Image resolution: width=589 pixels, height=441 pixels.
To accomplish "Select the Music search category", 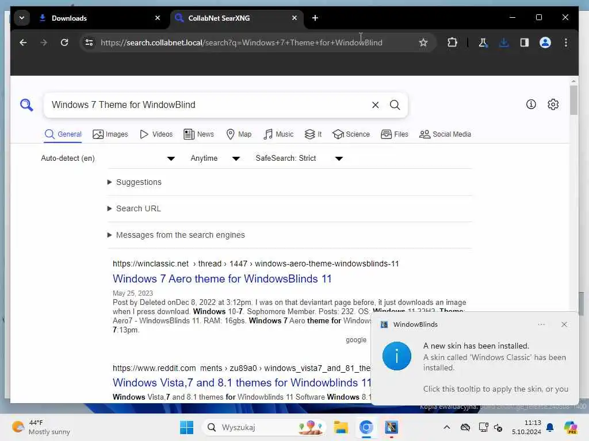I will pos(278,134).
